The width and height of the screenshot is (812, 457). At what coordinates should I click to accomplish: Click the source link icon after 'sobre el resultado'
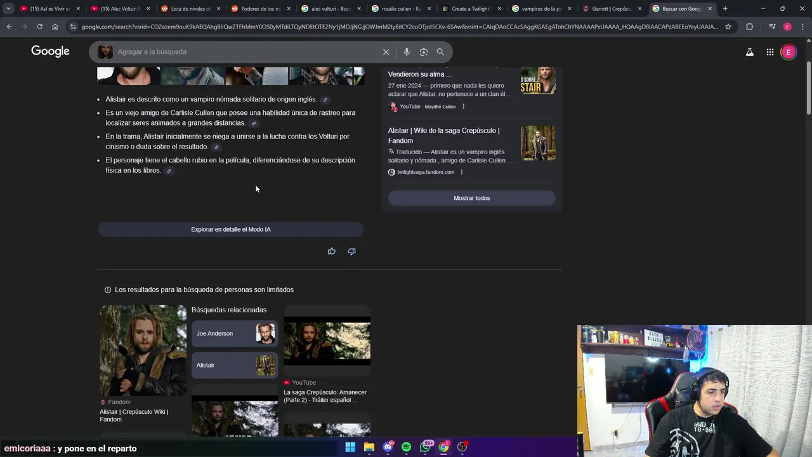216,147
